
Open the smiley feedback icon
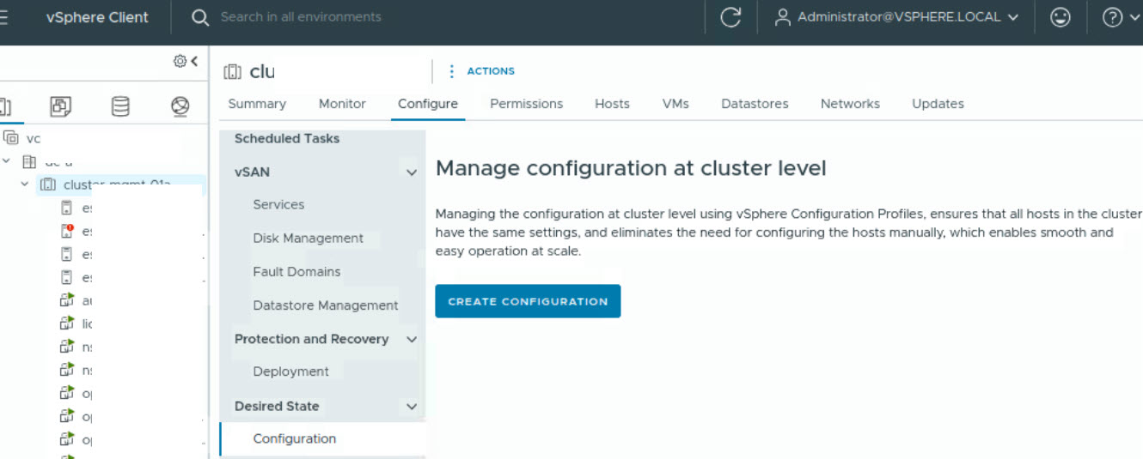[1060, 17]
